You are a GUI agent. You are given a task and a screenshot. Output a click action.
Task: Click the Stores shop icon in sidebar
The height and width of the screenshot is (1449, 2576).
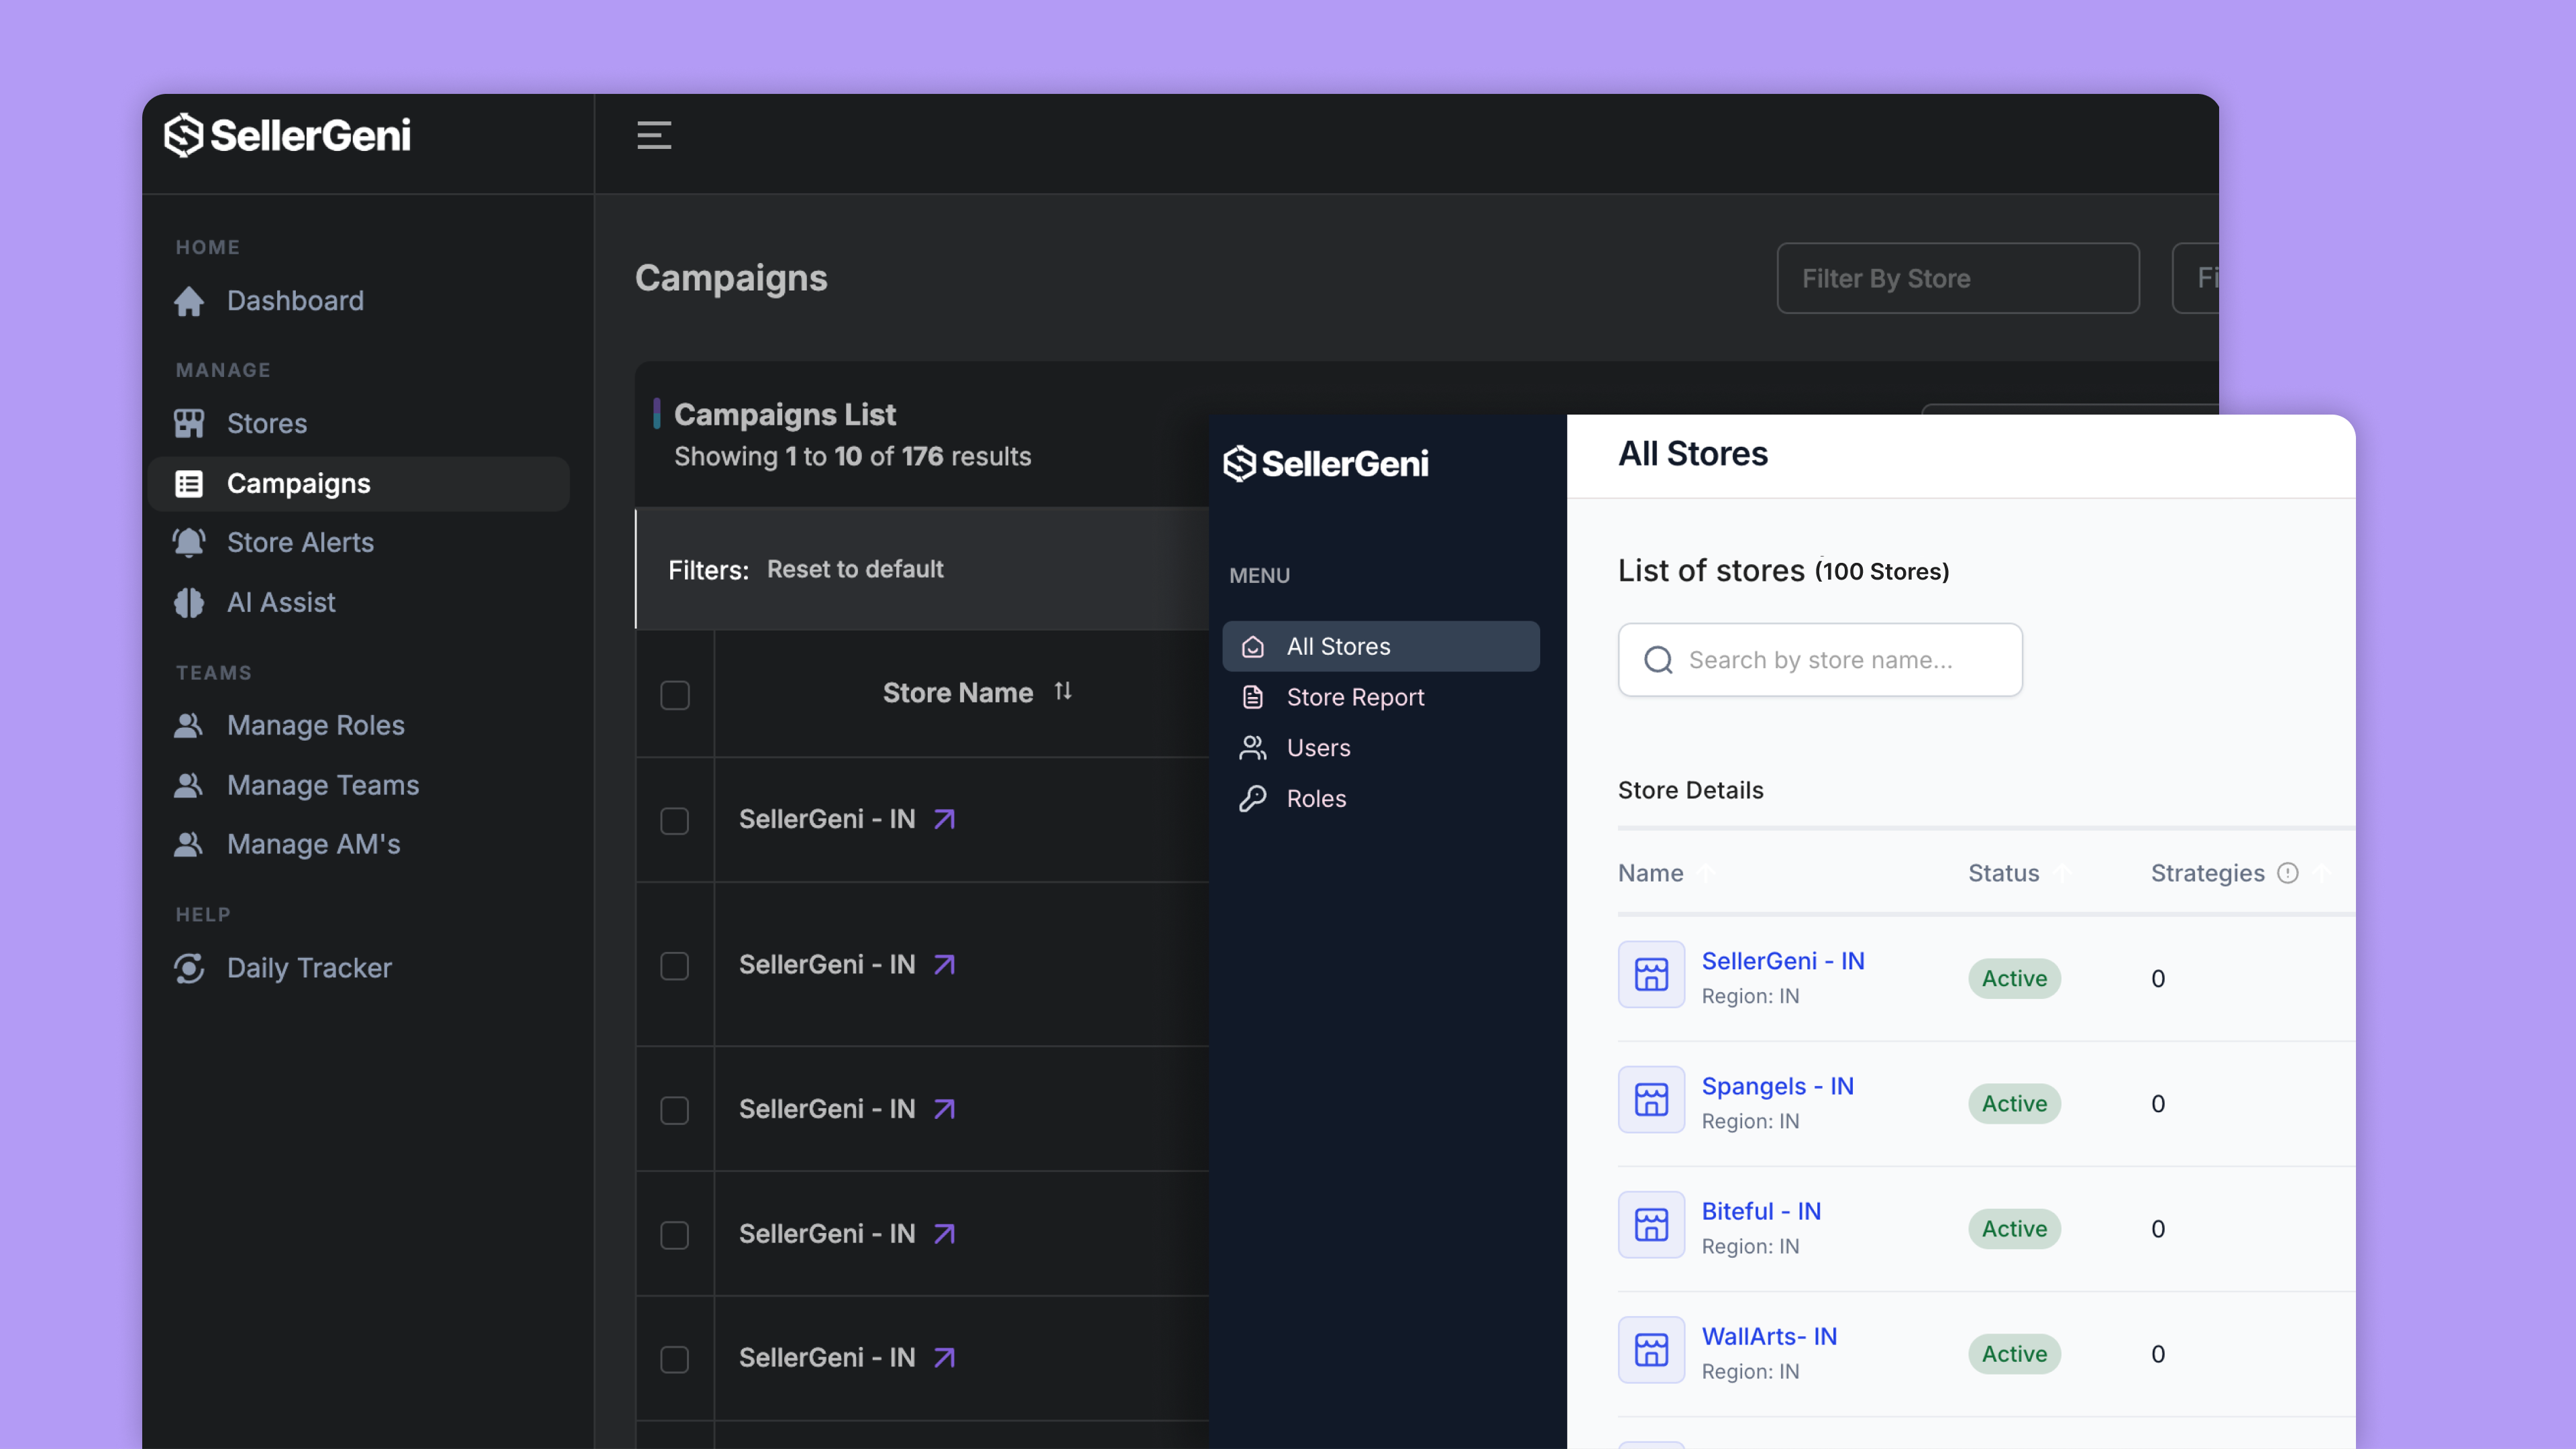188,423
